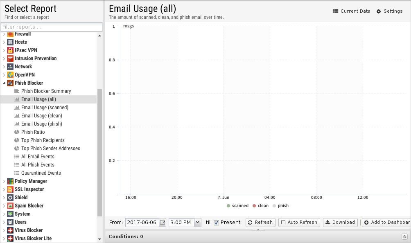Open the calendar date picker icon
This screenshot has height=243, width=411.
coord(163,223)
